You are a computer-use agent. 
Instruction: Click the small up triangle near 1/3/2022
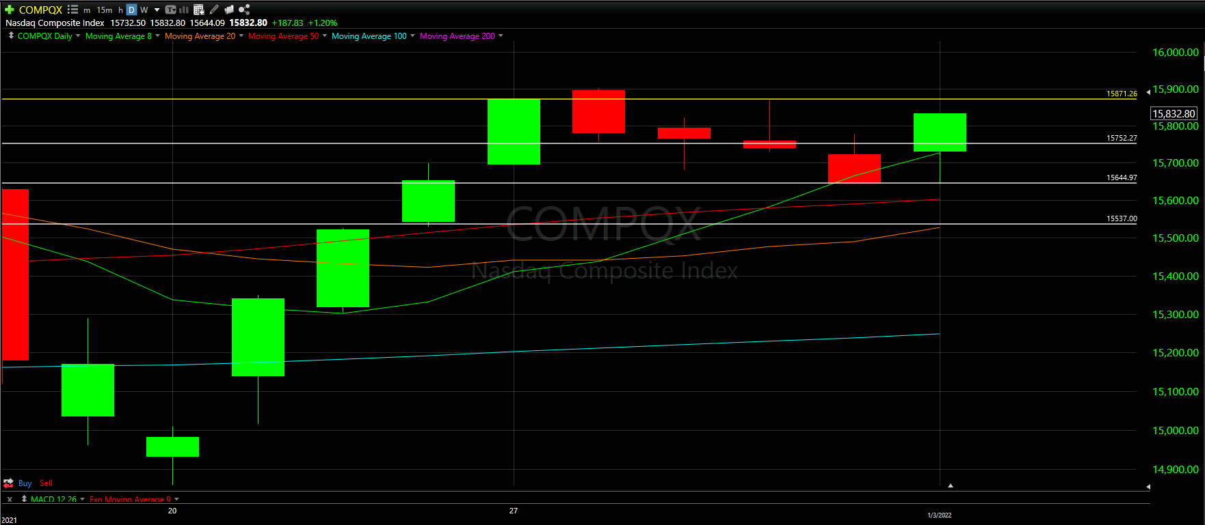click(951, 485)
